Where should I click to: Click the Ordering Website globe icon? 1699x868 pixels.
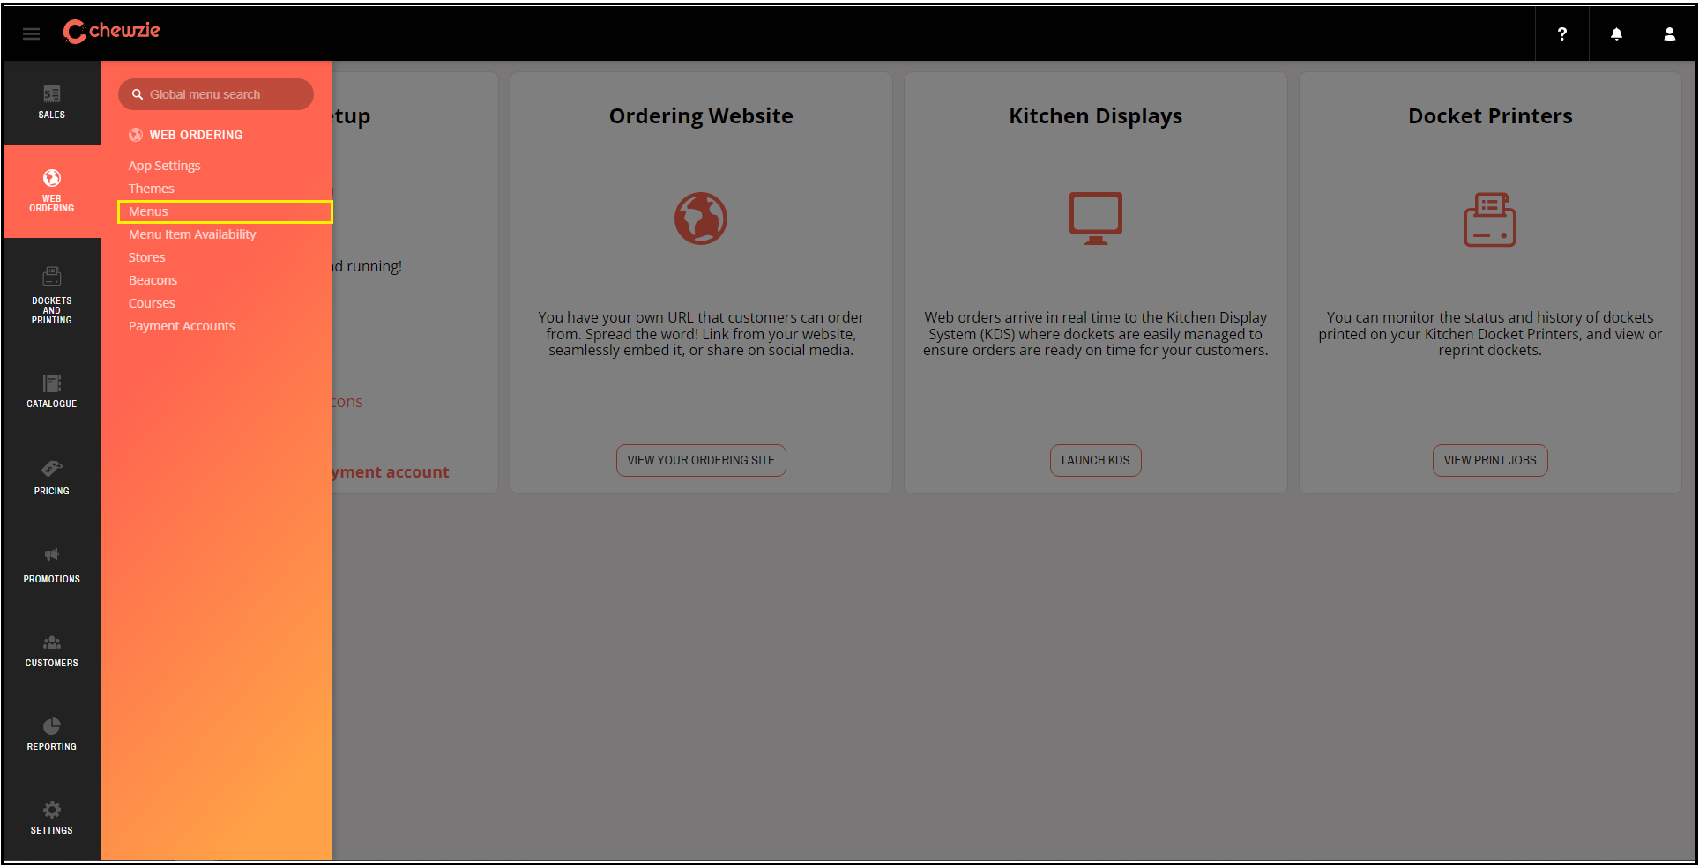pyautogui.click(x=701, y=219)
